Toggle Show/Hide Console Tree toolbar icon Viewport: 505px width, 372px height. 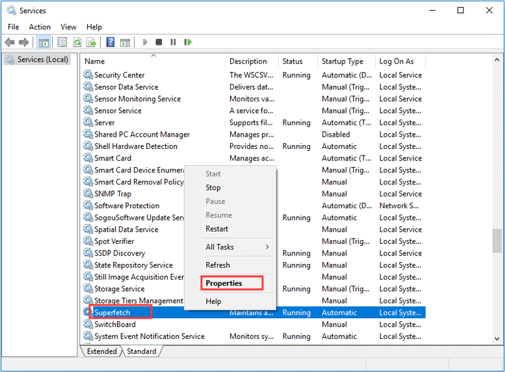tap(44, 42)
